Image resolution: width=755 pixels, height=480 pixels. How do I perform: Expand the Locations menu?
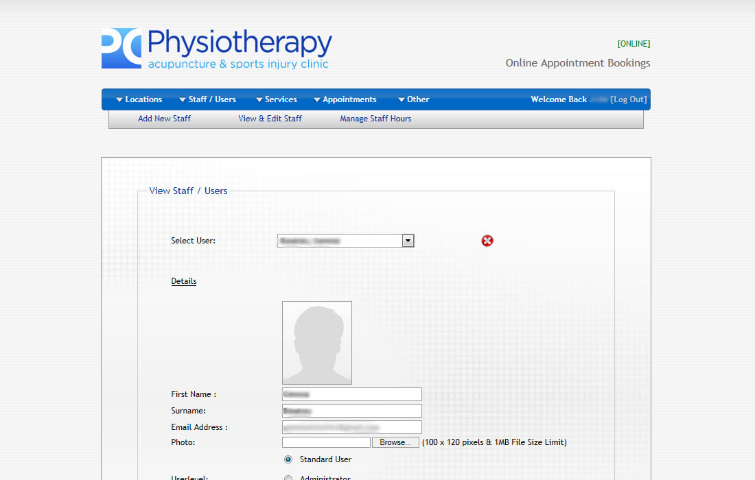point(139,99)
